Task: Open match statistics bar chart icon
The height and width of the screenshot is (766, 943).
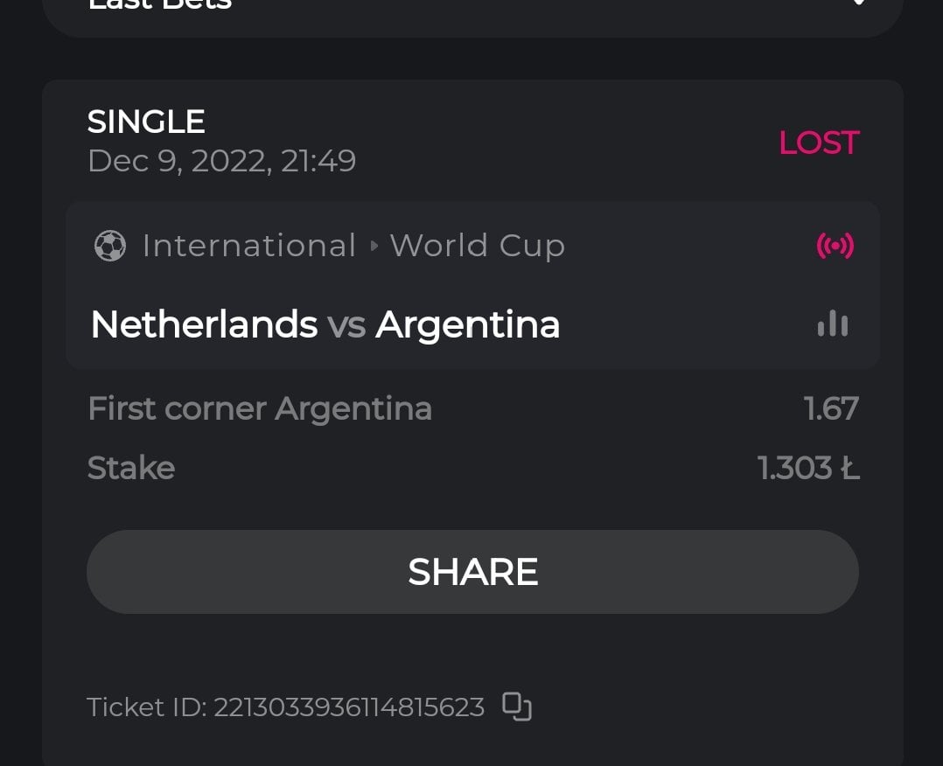Action: coord(833,324)
